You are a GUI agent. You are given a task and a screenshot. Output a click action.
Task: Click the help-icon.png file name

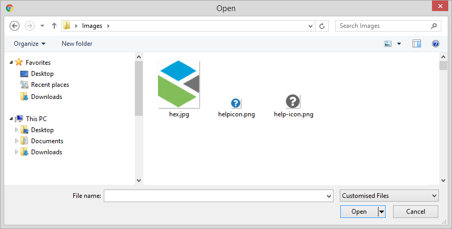[293, 114]
